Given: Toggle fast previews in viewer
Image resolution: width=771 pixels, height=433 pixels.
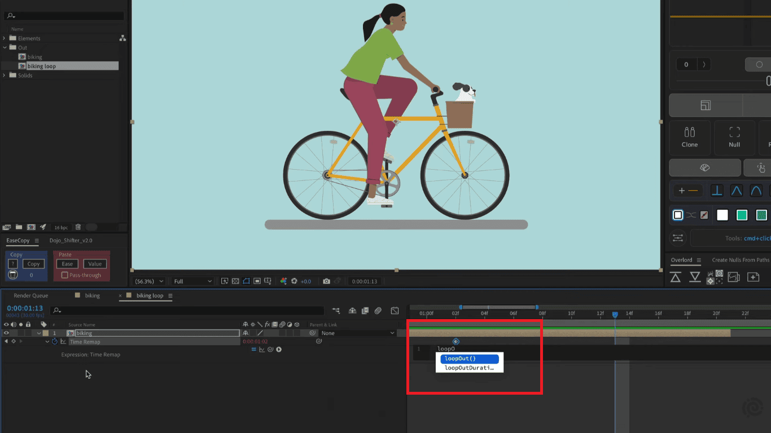Looking at the screenshot, I should pos(225,281).
